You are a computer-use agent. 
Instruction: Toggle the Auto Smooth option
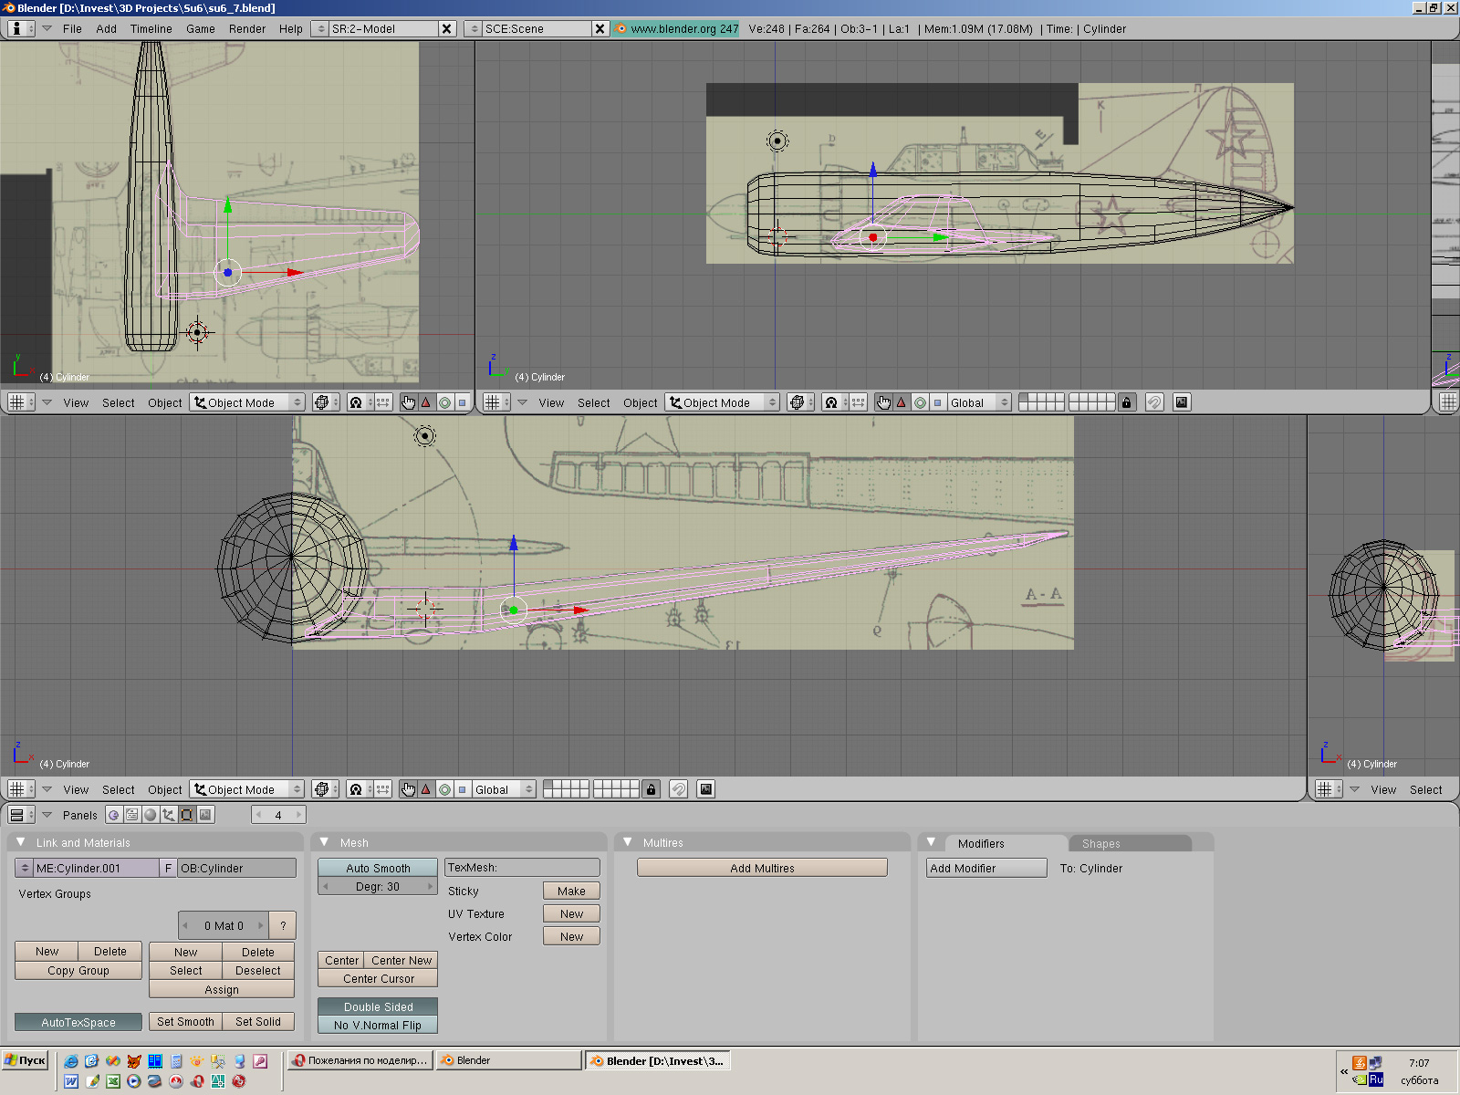[x=378, y=868]
